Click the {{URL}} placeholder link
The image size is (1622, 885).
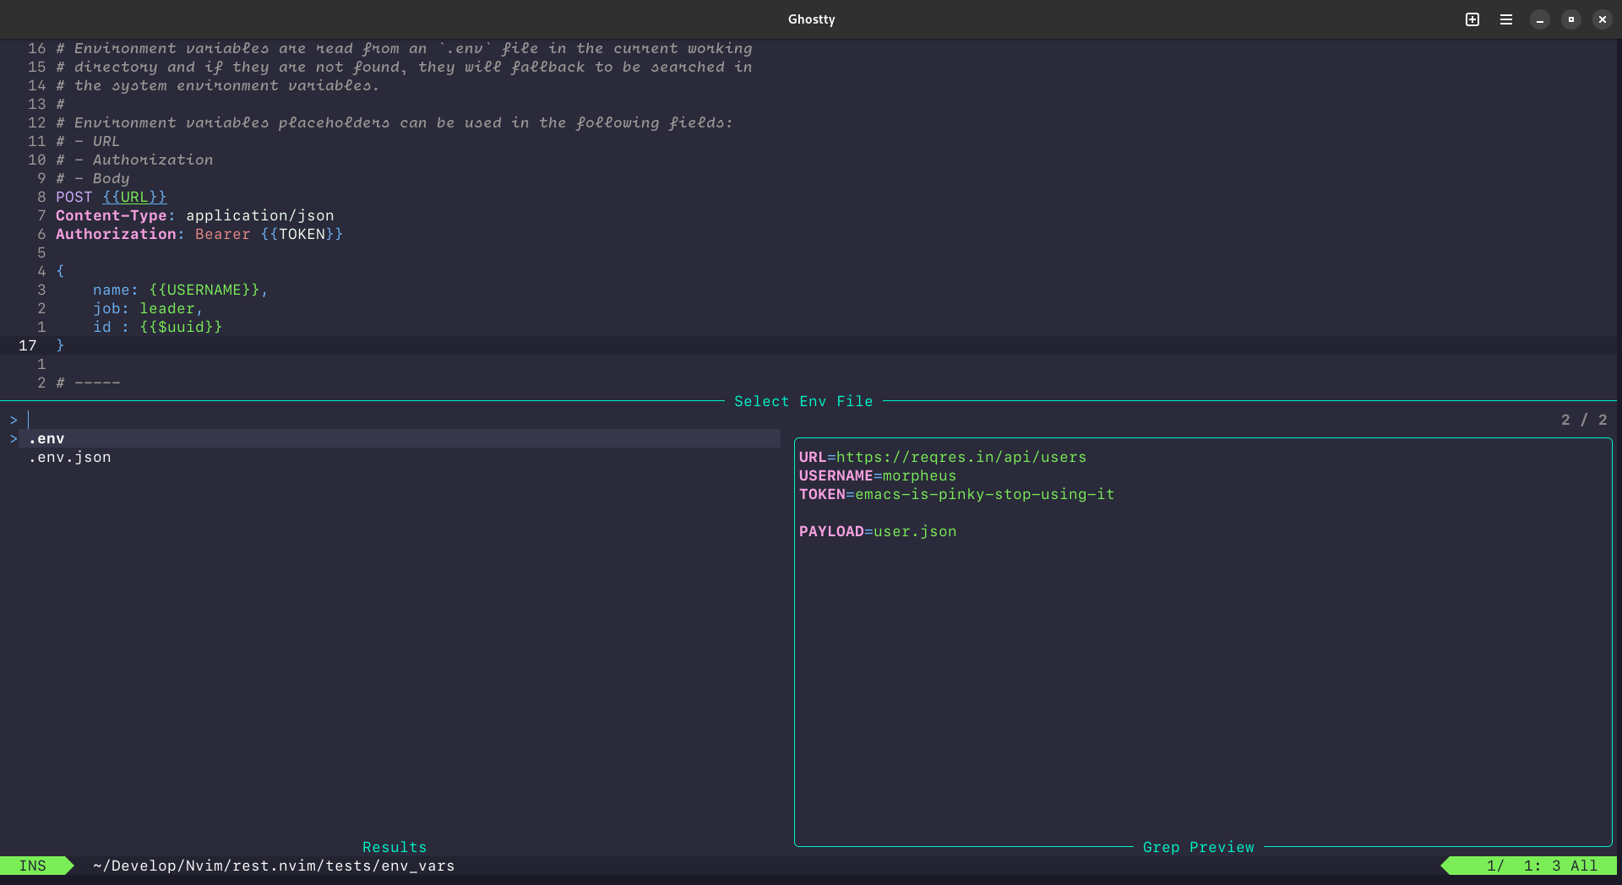134,197
